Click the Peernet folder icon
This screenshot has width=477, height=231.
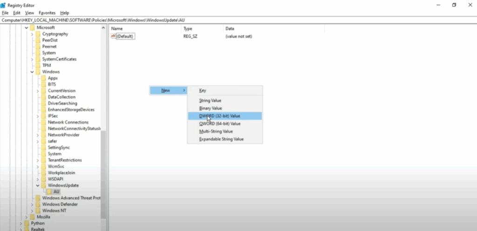(38, 47)
